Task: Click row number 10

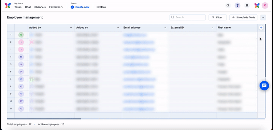Action: pyautogui.click(x=11, y=101)
